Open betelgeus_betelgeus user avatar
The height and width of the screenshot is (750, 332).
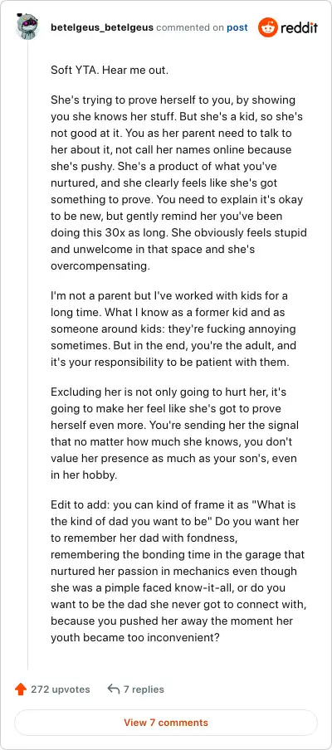click(27, 28)
